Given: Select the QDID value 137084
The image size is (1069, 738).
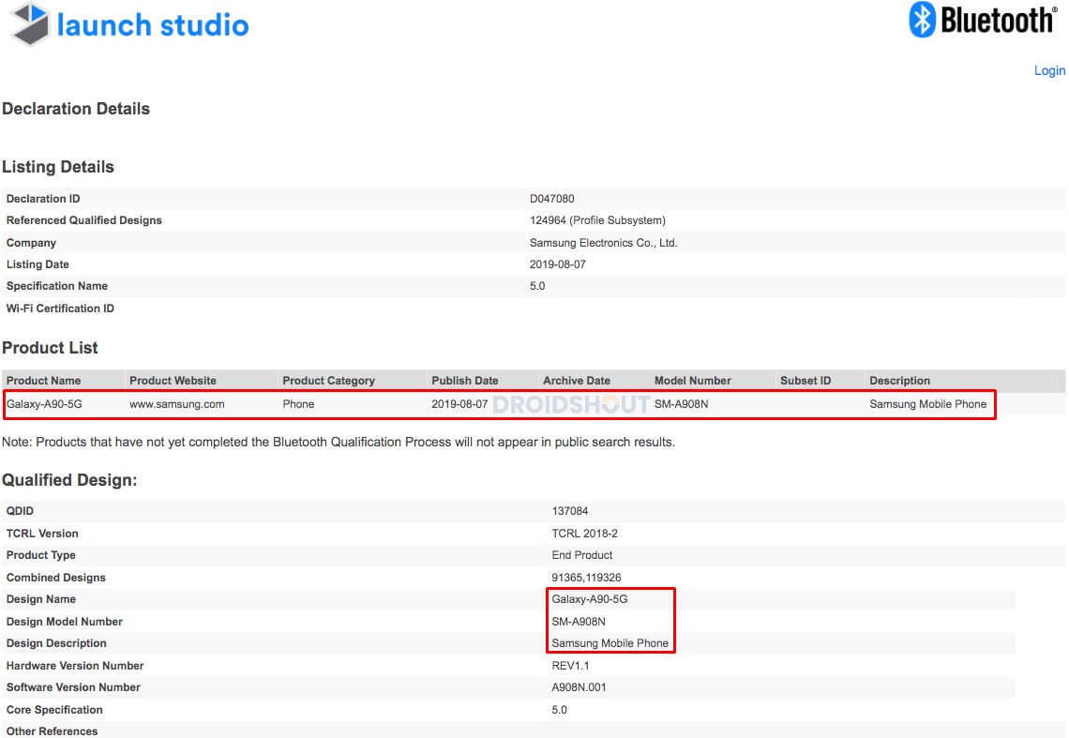Looking at the screenshot, I should tap(570, 511).
